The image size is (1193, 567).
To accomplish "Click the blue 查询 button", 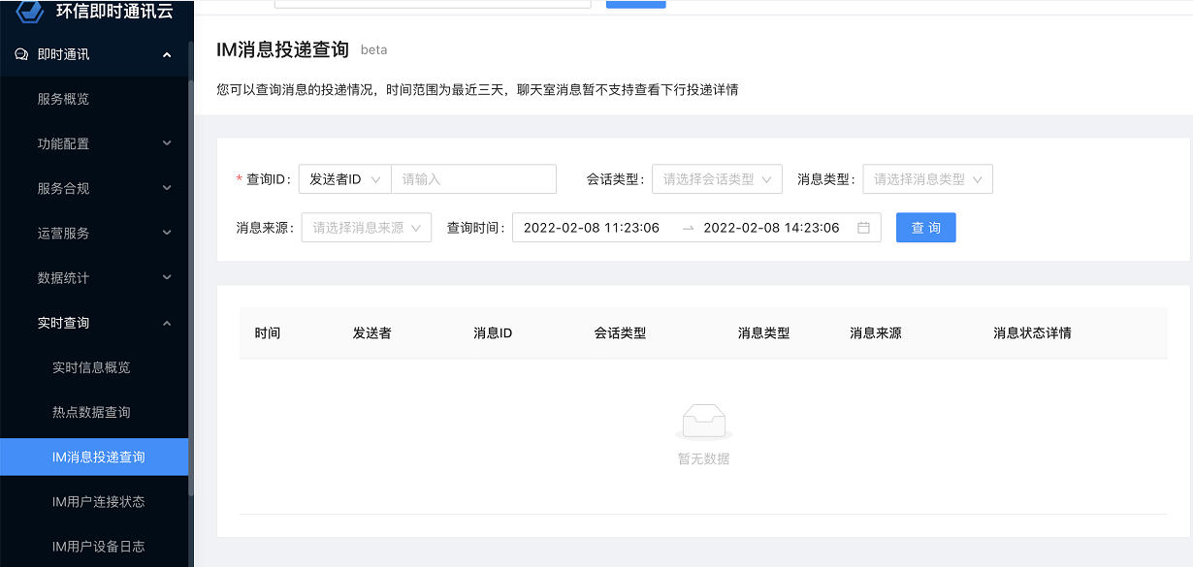I will click(x=925, y=228).
